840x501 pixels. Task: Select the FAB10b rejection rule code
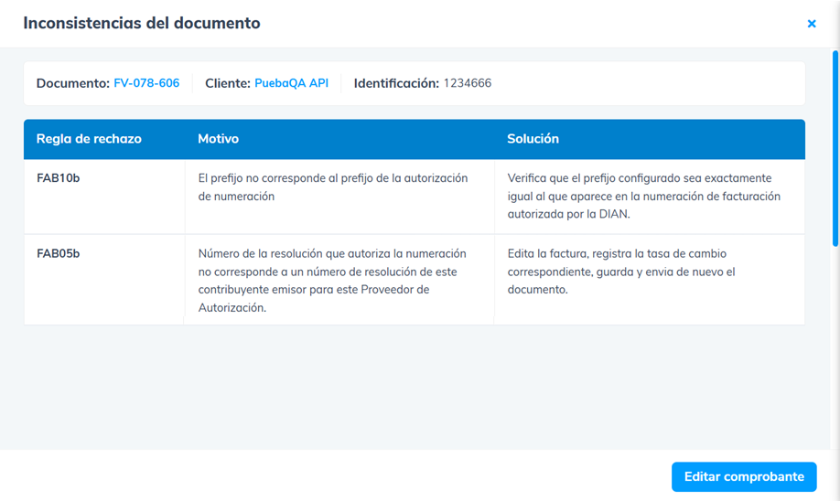[58, 178]
